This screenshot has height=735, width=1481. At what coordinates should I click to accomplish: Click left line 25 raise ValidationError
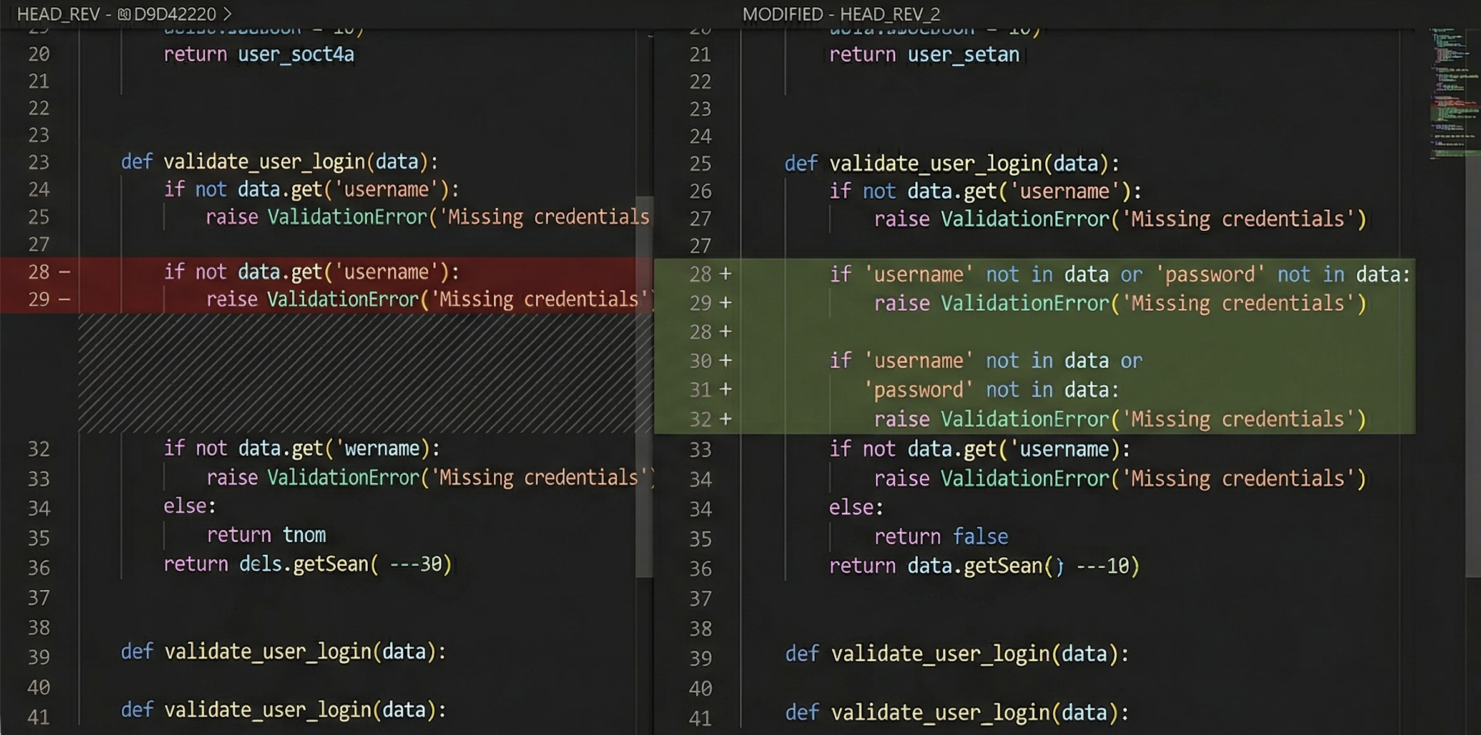(428, 217)
